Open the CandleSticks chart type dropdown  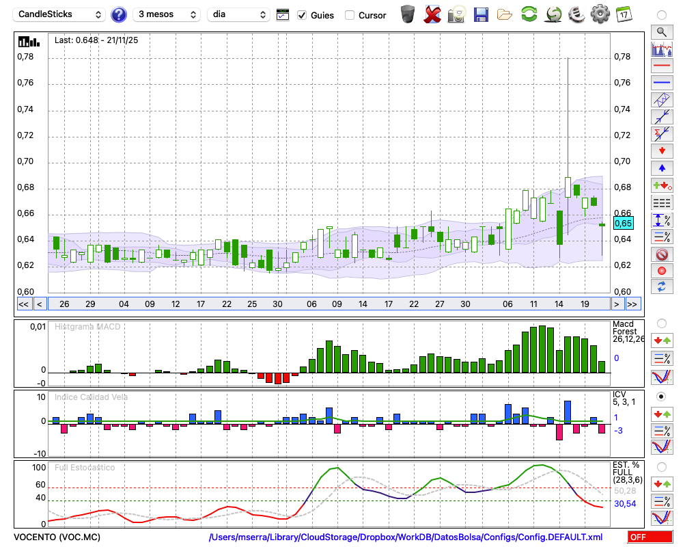[60, 14]
